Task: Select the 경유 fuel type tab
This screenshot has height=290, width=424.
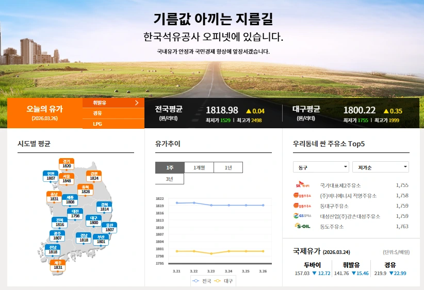Action: pos(113,113)
